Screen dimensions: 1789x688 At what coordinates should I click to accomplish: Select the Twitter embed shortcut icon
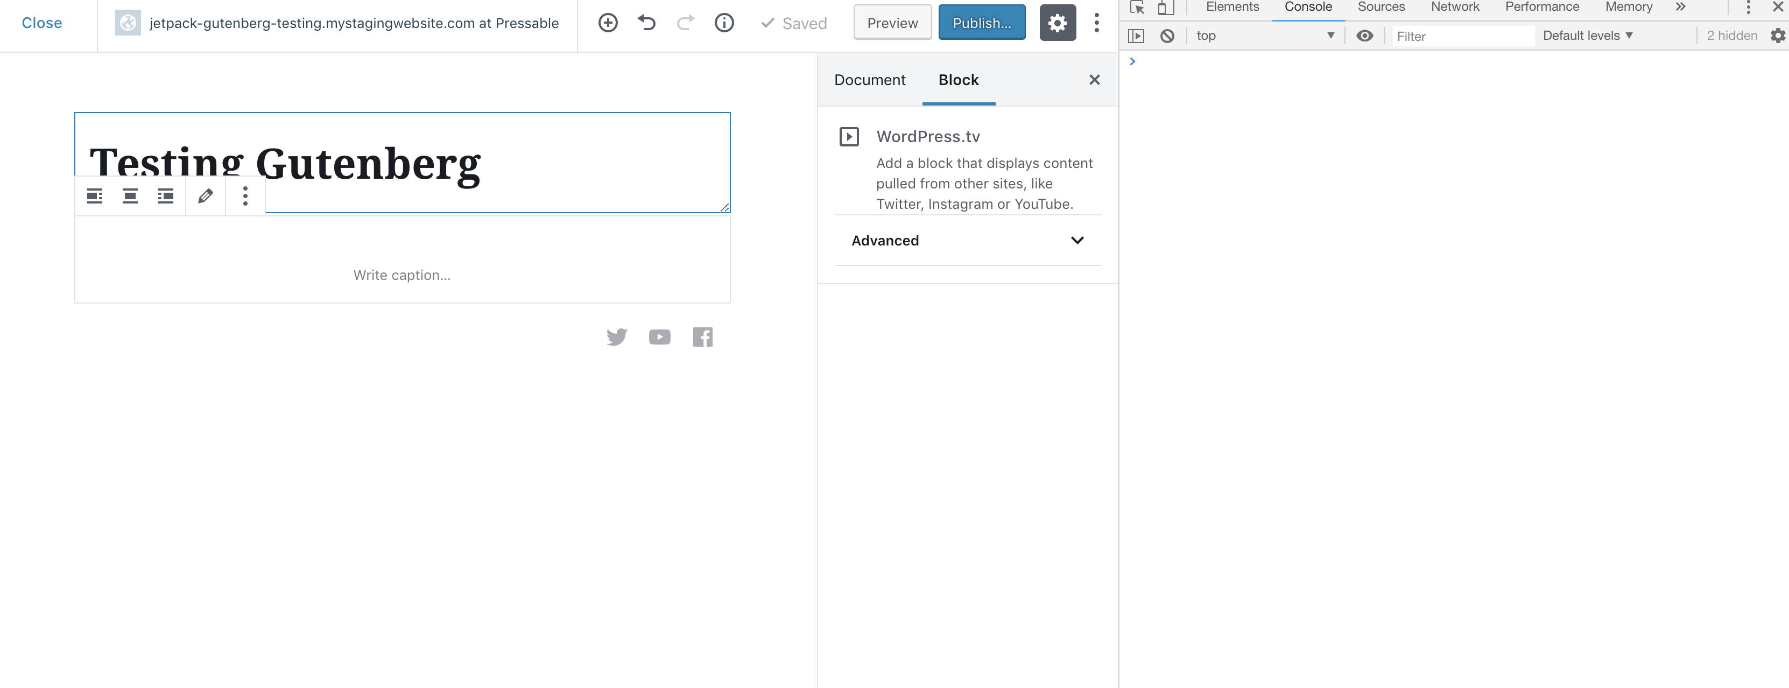pos(616,337)
